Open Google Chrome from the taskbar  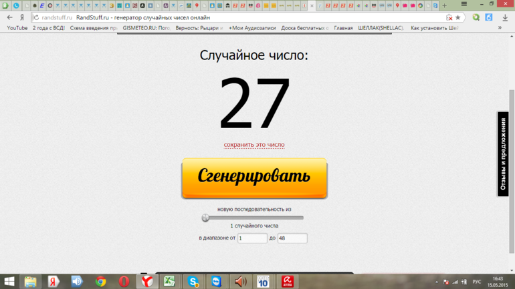coord(100,282)
